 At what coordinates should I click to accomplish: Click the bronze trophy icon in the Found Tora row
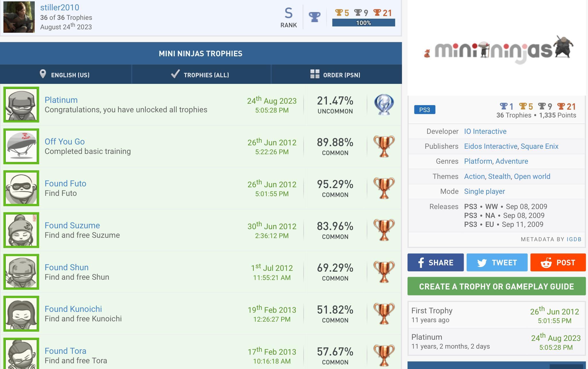(x=384, y=356)
